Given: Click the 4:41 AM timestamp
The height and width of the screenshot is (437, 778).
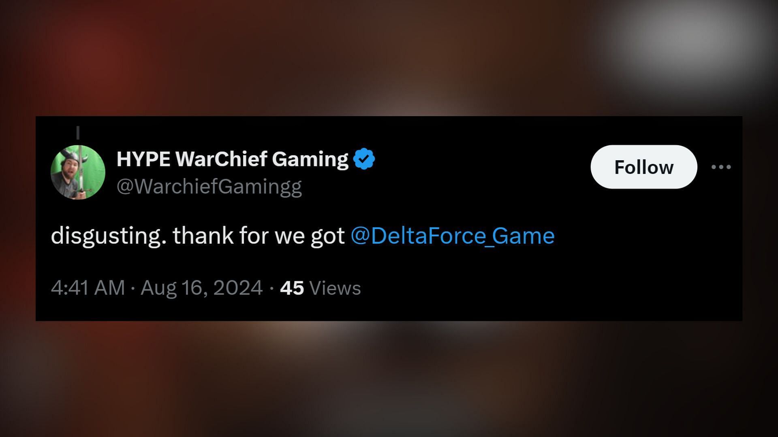Looking at the screenshot, I should pyautogui.click(x=88, y=288).
